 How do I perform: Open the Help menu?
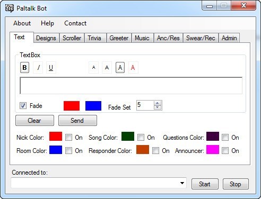(x=47, y=23)
